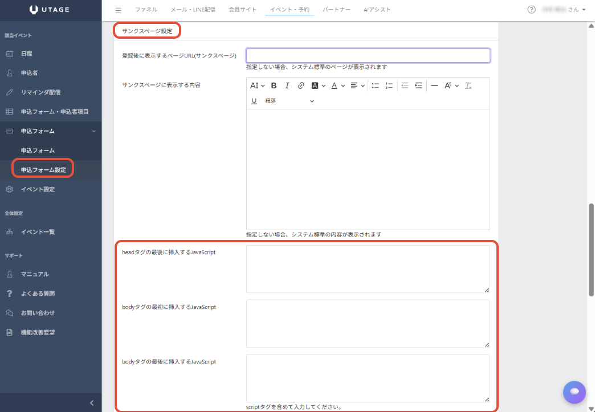Open the 会員サイト tab

click(242, 10)
